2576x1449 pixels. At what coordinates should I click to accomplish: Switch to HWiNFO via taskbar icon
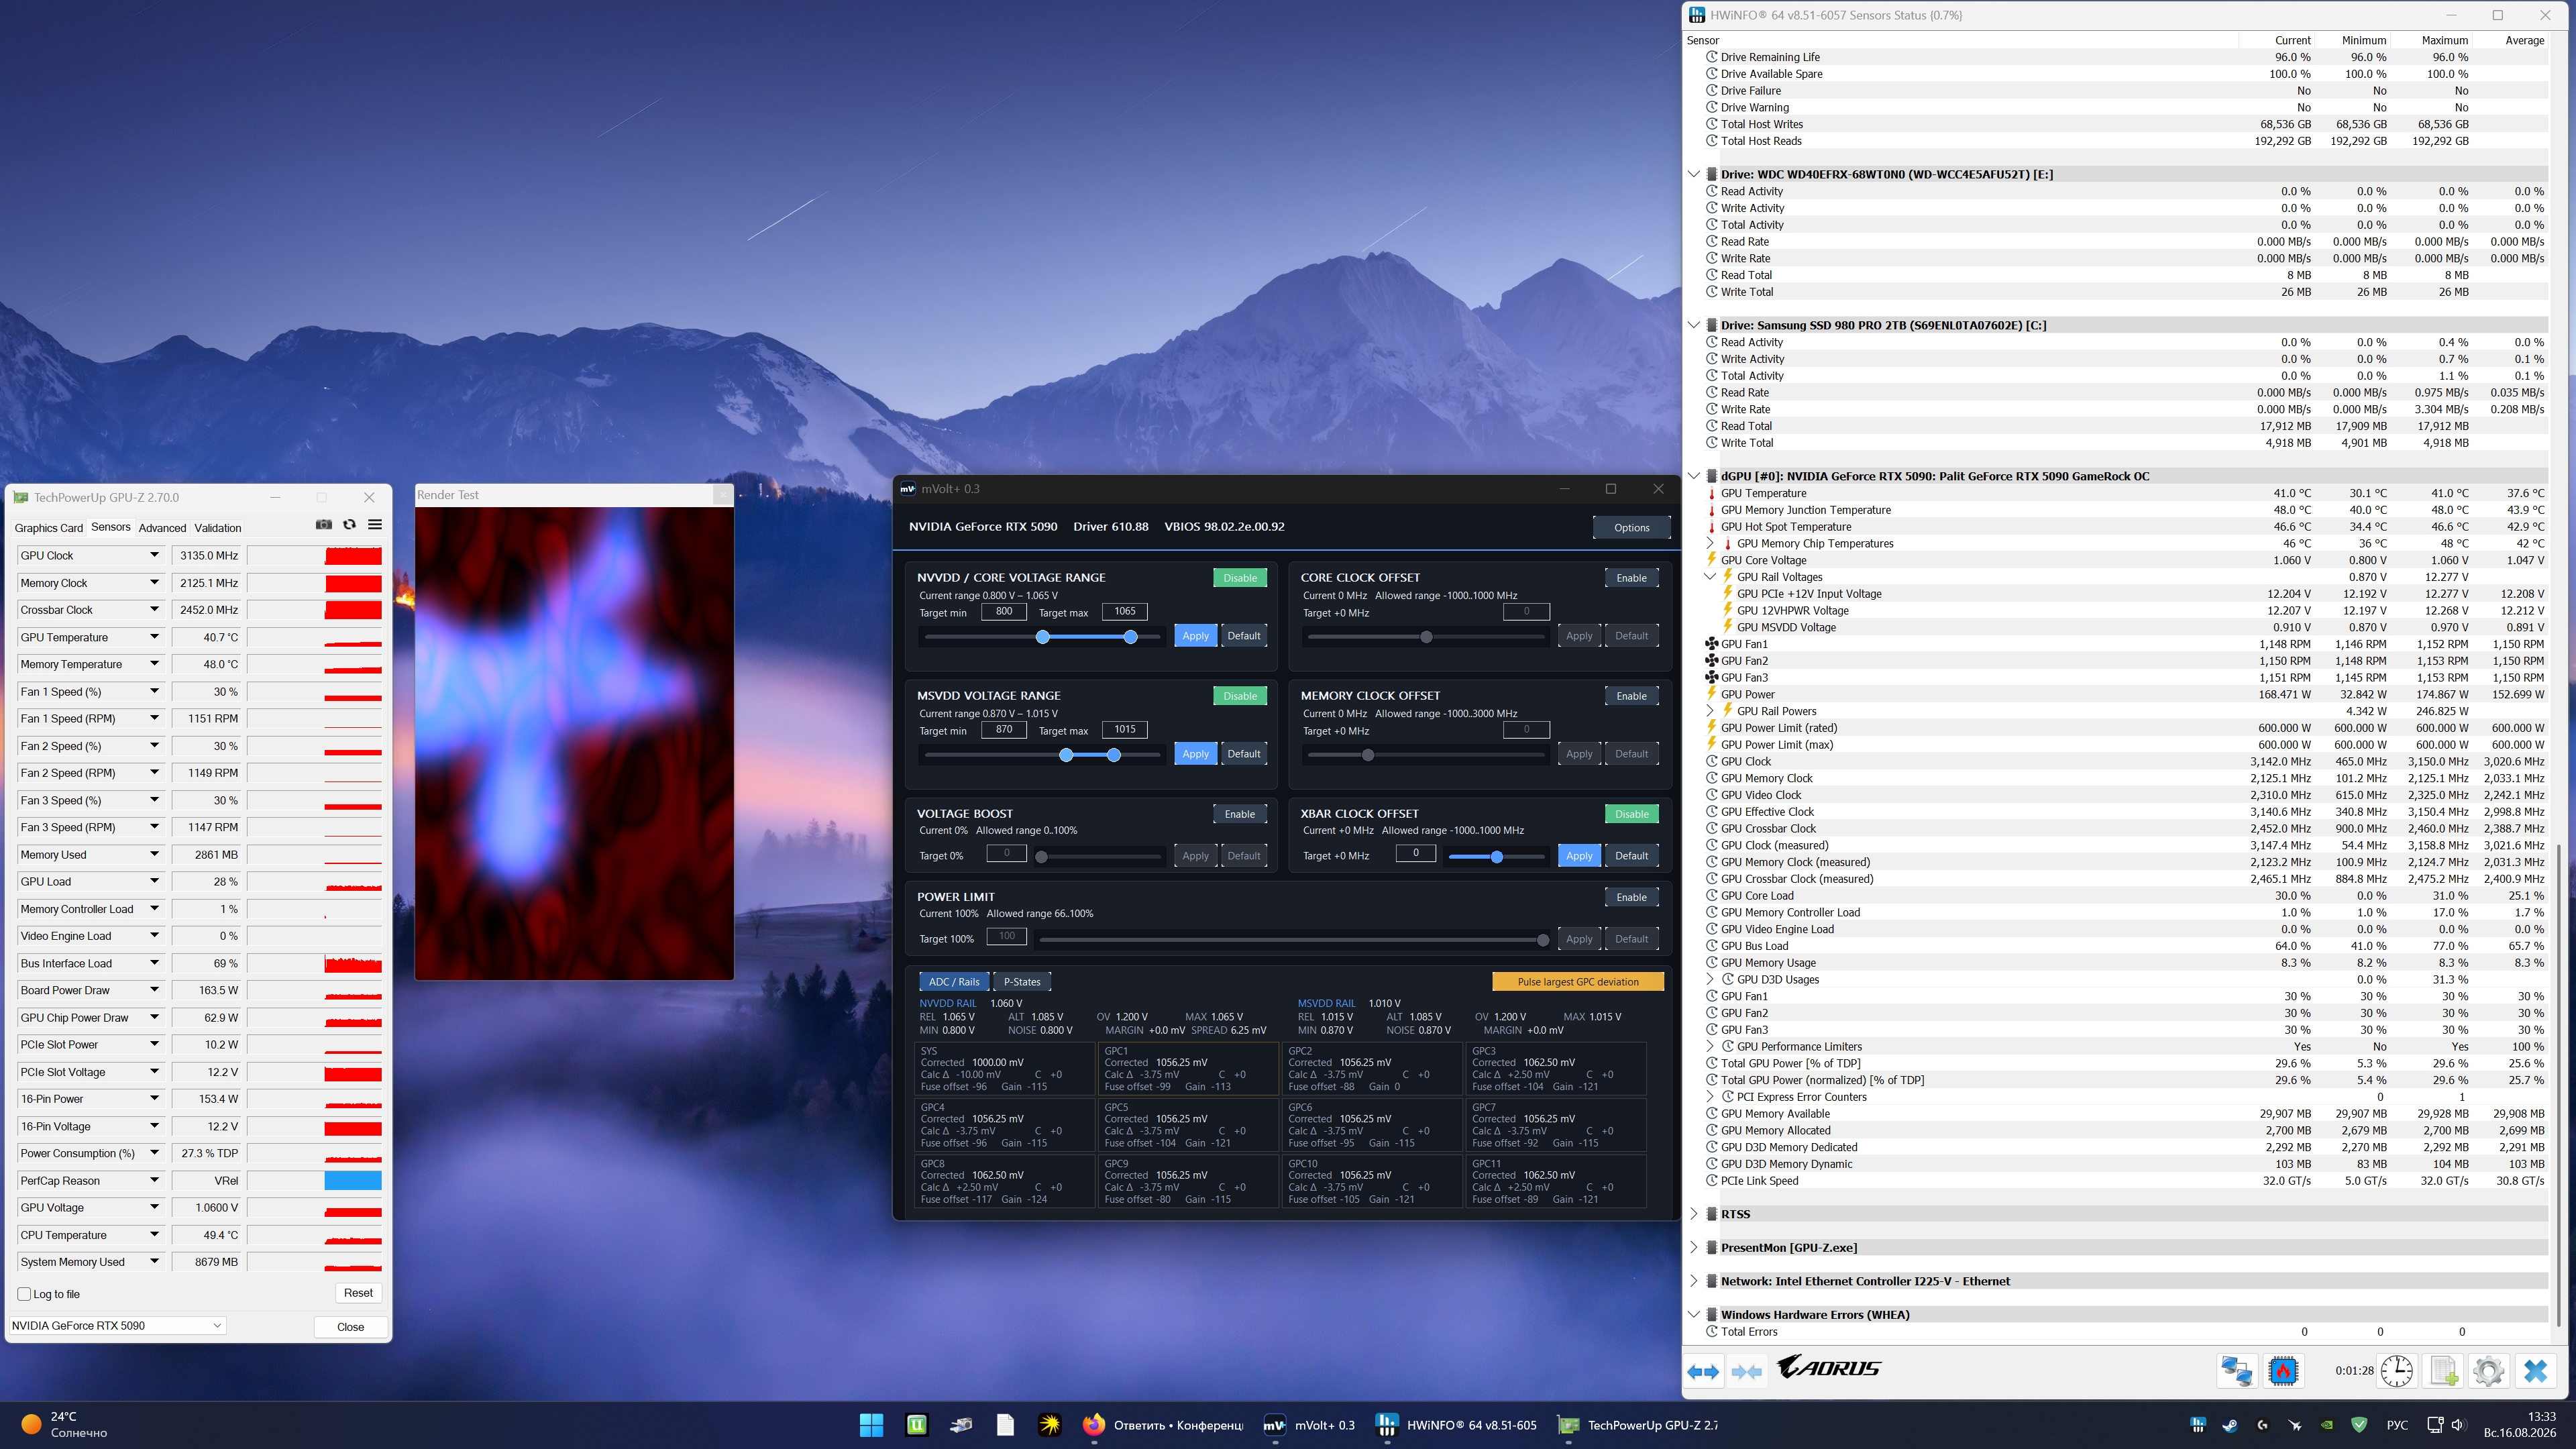(1386, 1425)
